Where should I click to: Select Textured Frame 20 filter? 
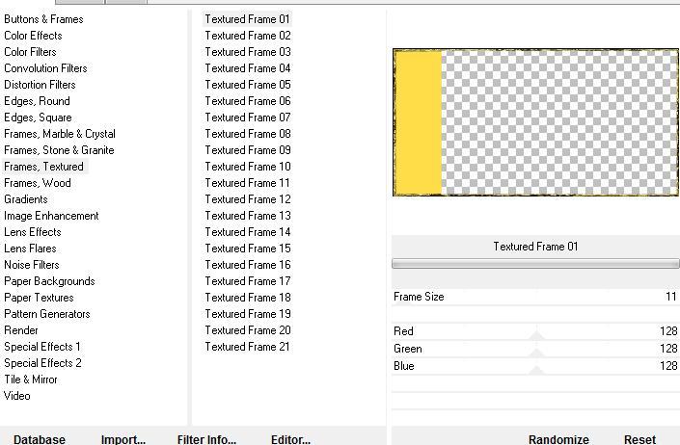coord(247,330)
